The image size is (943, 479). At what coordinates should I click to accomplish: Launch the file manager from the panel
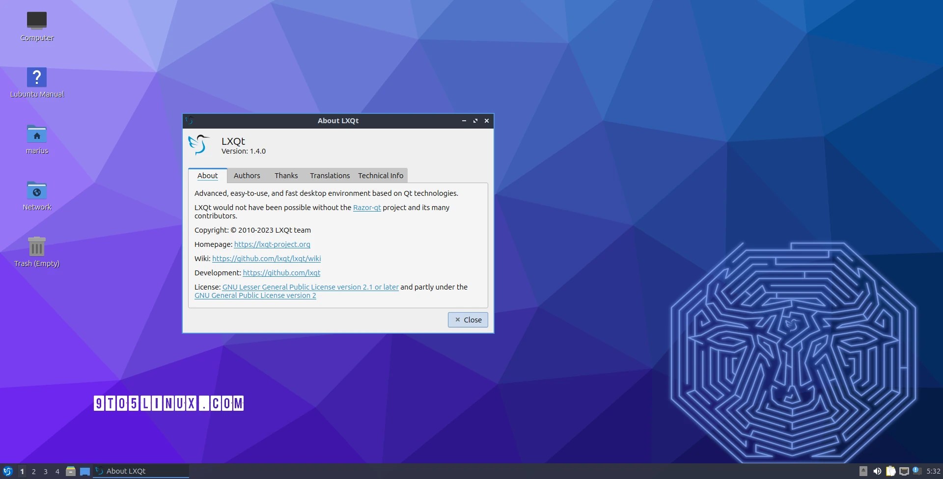(71, 471)
